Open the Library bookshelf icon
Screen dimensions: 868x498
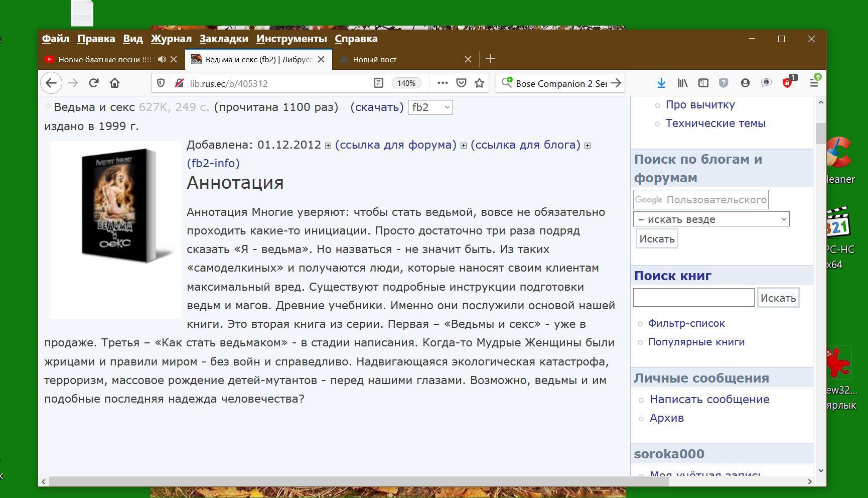(x=682, y=83)
